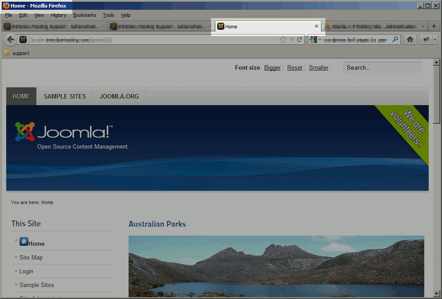Click the magnifier icon in the browser search box
The width and height of the screenshot is (442, 299).
(395, 39)
